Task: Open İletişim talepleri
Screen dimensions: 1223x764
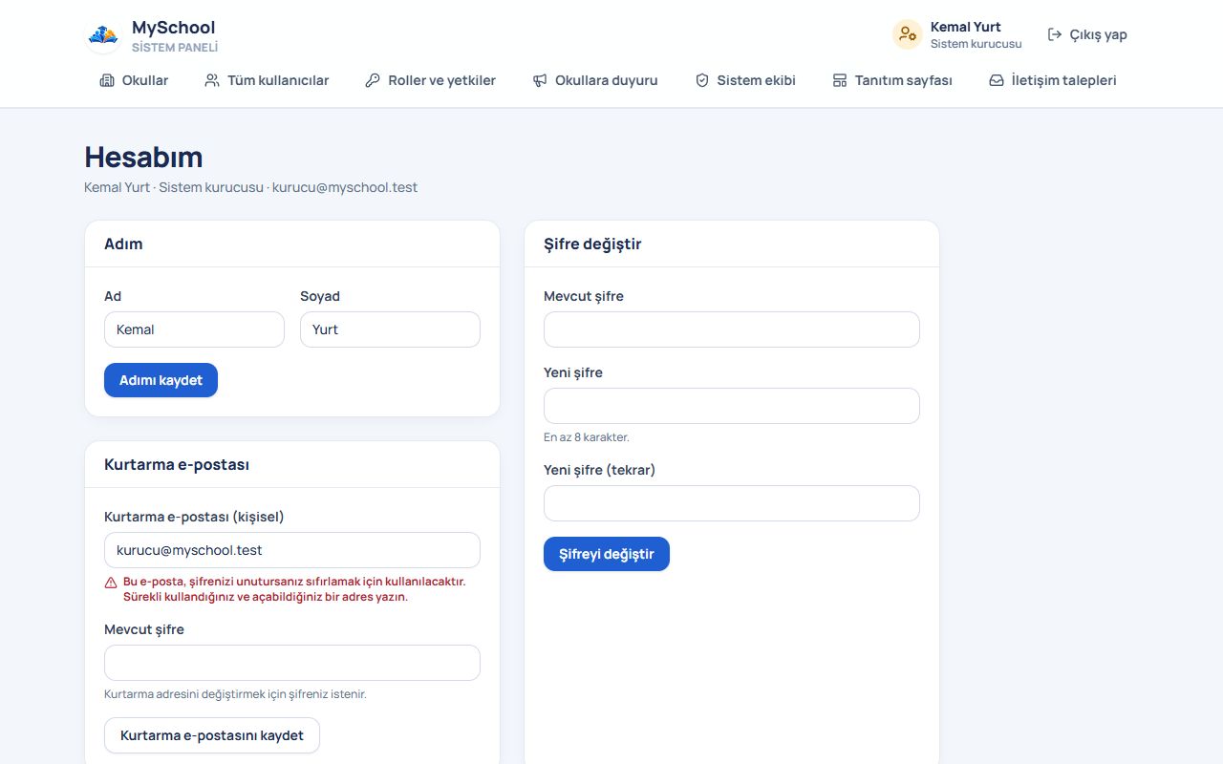Action: click(x=1053, y=80)
